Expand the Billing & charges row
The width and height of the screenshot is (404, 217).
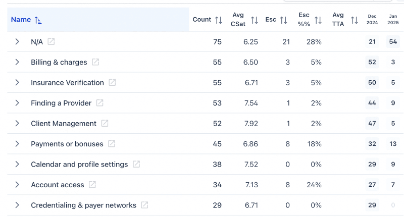(17, 62)
